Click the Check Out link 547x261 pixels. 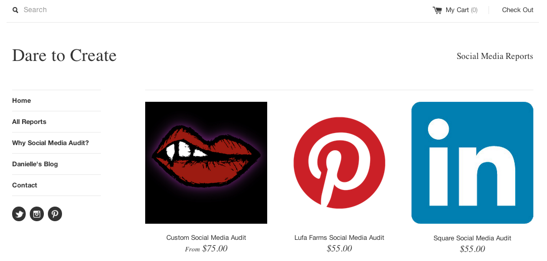517,10
